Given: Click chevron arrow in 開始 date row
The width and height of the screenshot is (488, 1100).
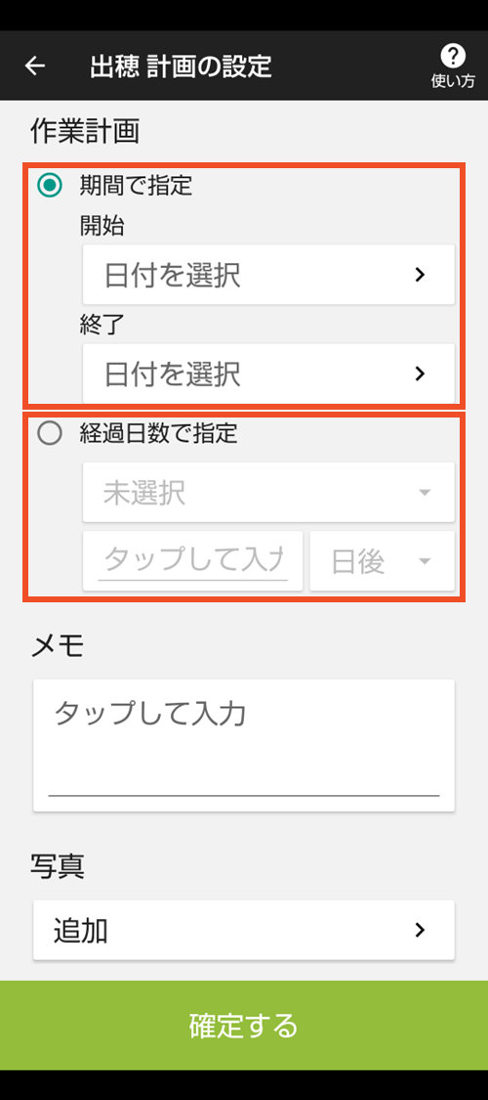Looking at the screenshot, I should [x=420, y=275].
